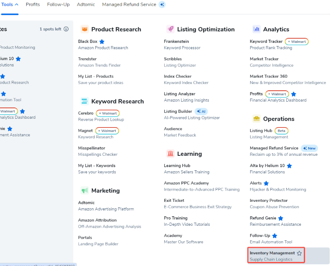This screenshot has width=330, height=266.
Task: Click the AI badge next to Listing Builder
Action: pyautogui.click(x=201, y=112)
